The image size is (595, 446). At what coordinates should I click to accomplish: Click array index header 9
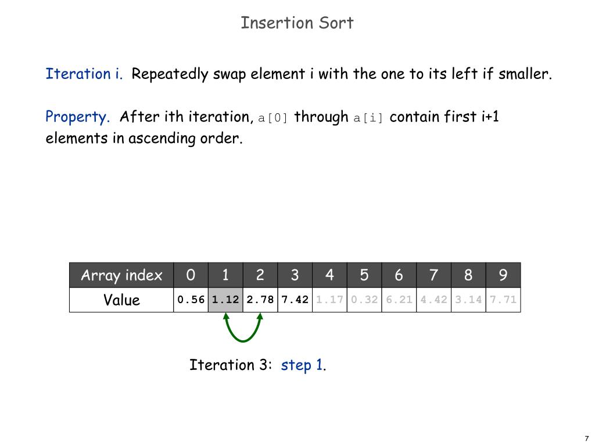[x=503, y=275]
